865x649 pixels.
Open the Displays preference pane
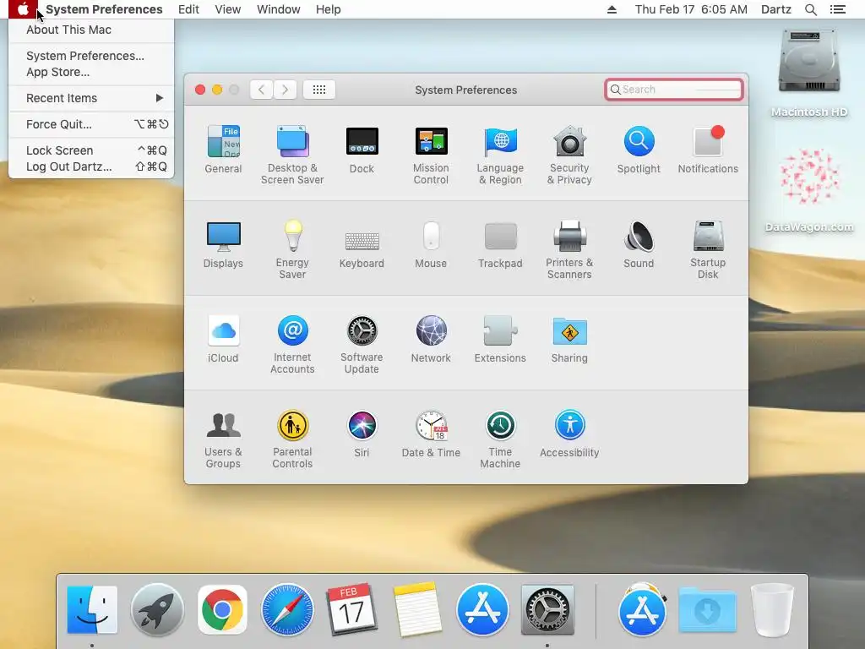point(223,244)
